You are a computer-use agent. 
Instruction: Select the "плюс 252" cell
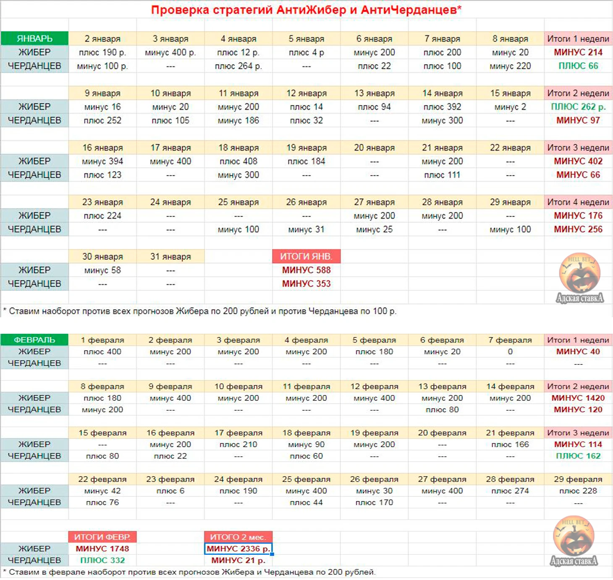tap(102, 120)
